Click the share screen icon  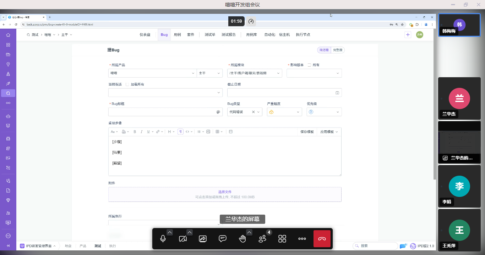(x=203, y=239)
